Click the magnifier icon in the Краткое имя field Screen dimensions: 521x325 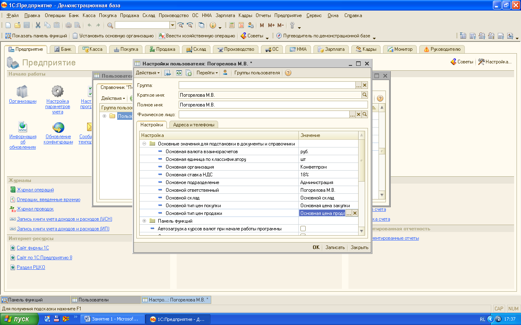(x=365, y=95)
